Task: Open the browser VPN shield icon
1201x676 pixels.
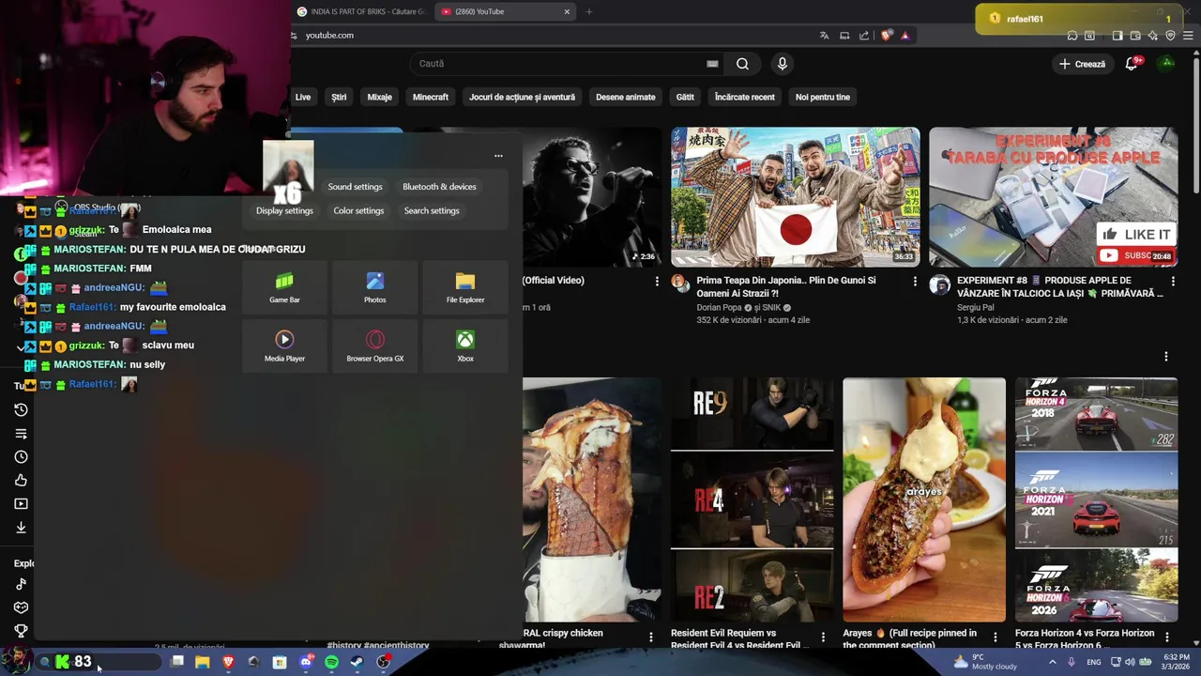Action: [x=1170, y=36]
